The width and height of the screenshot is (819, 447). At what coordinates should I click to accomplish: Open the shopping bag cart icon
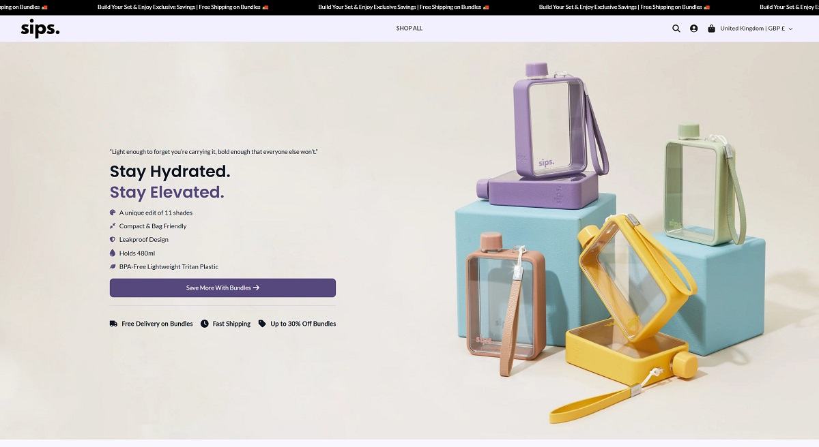pos(711,29)
